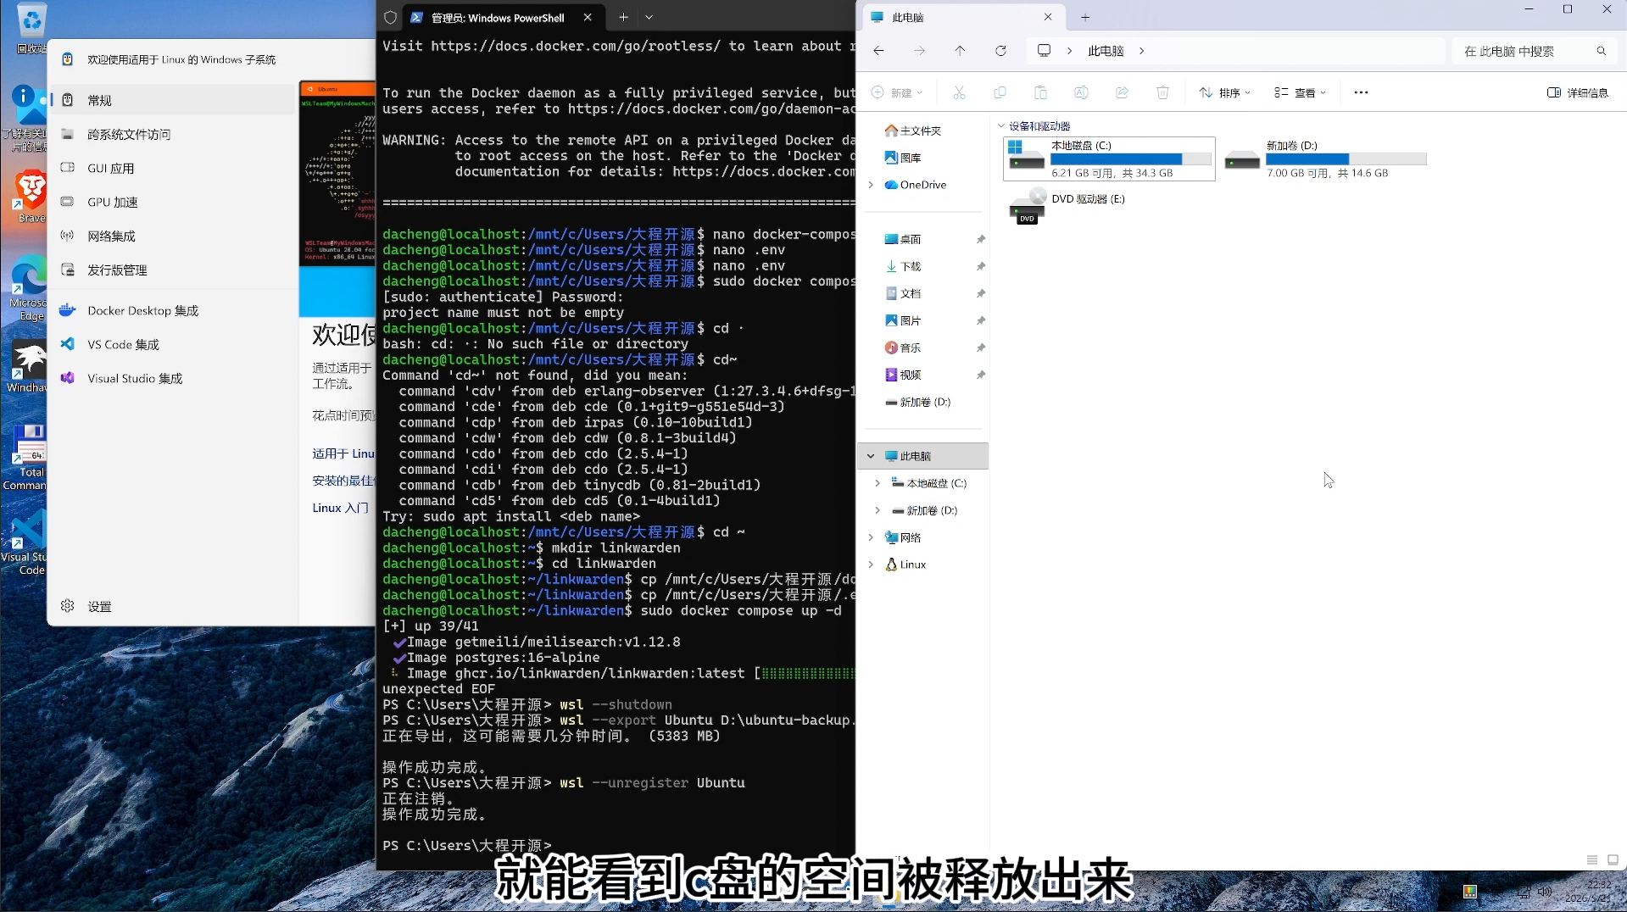
Task: Select 新加卷 (D:) drive tile
Action: pos(1326,158)
